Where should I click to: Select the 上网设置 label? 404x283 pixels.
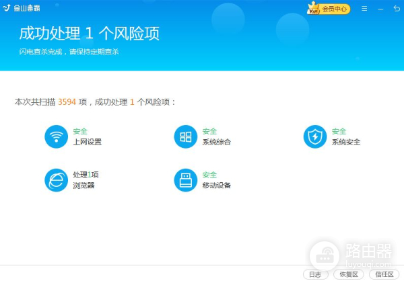point(88,142)
